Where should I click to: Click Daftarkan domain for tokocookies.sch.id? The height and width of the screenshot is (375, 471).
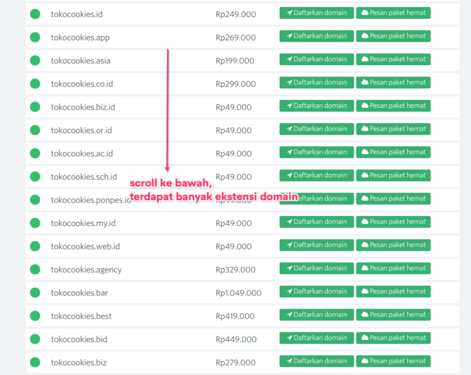tap(316, 175)
